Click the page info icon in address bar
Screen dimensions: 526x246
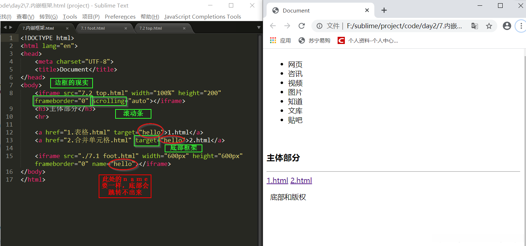(319, 26)
